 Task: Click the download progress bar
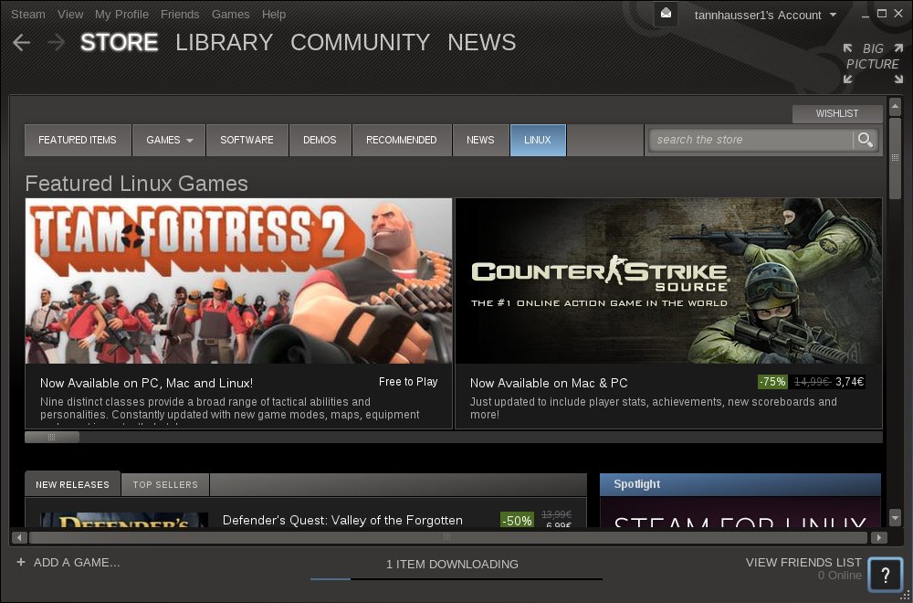(456, 579)
